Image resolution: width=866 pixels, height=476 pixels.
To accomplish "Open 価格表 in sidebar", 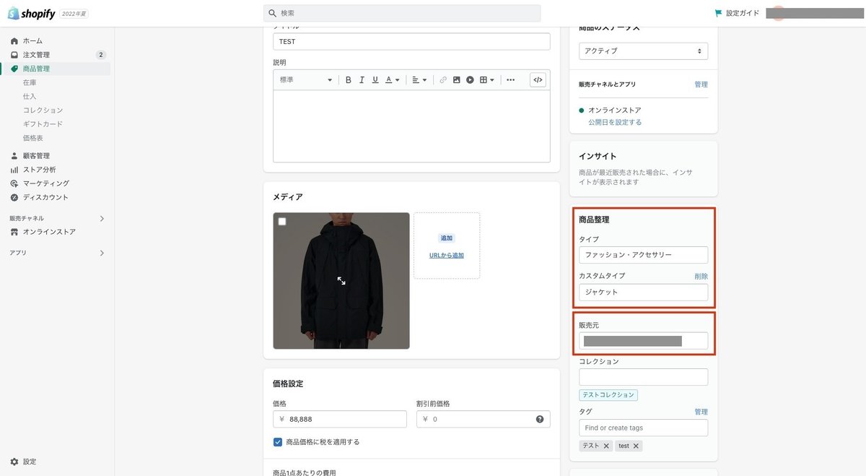I will 33,137.
